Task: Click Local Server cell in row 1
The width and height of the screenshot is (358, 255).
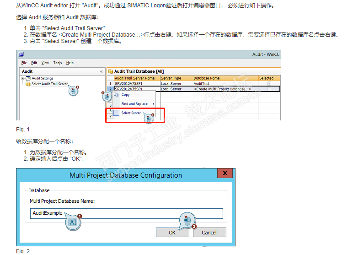Action: [176, 83]
